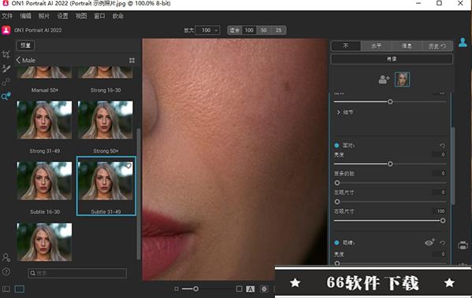Toggle the circular mask view icon in bottom bar
This screenshot has height=298, width=472.
click(264, 289)
